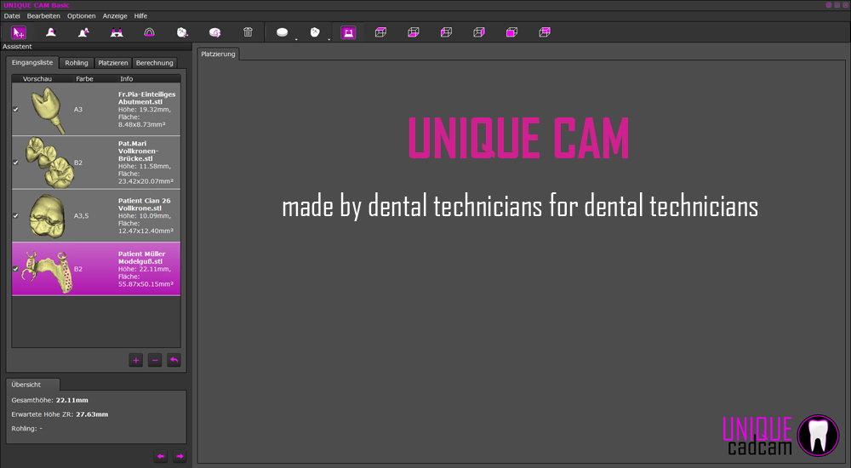Click color value B2 in the Pat.Mari row
Screen dimensions: 851x468
coord(78,163)
